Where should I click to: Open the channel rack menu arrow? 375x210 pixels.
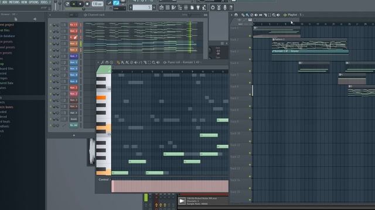50,15
